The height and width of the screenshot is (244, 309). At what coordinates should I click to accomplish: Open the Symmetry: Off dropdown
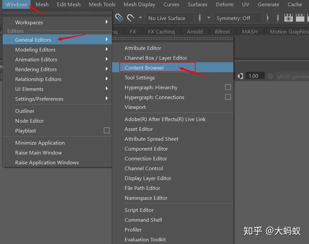238,18
